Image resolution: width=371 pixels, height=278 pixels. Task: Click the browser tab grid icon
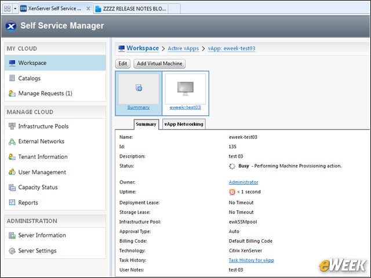(8, 9)
